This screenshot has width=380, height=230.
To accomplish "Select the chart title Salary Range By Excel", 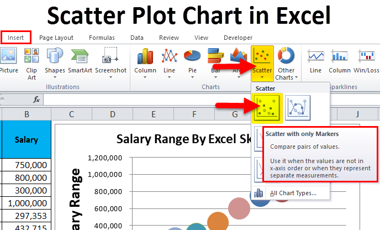I will click(184, 139).
